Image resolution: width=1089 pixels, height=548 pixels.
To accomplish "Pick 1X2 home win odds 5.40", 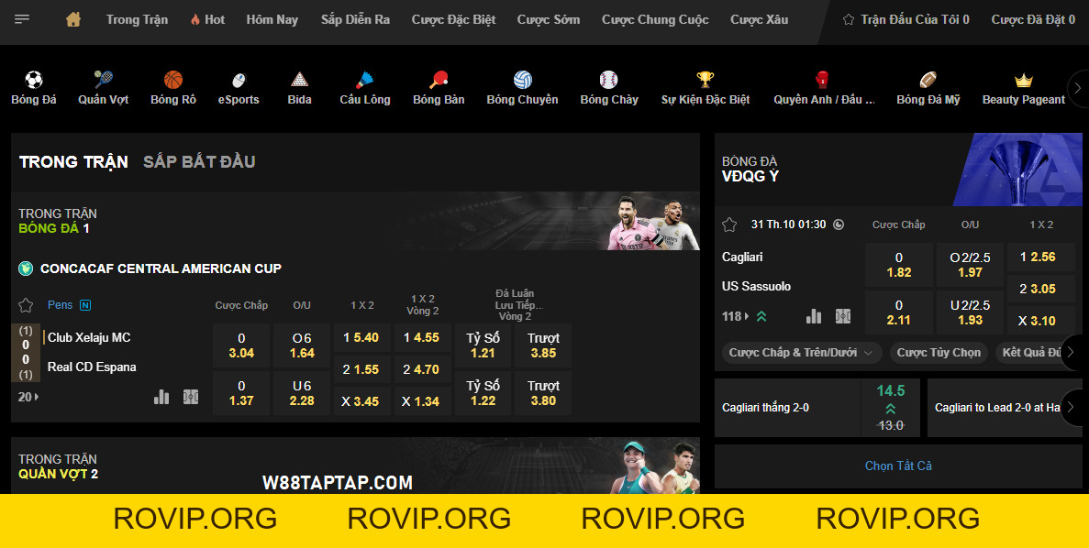I will (361, 338).
